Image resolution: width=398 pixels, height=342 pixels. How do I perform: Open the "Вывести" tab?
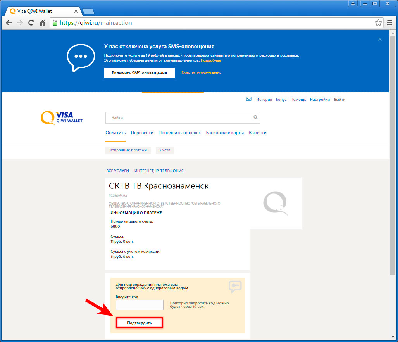pyautogui.click(x=258, y=133)
